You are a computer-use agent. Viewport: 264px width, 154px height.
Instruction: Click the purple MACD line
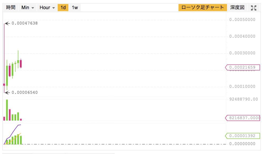point(15,129)
